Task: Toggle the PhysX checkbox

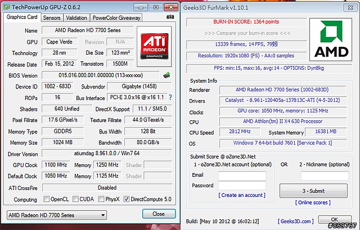Action: point(101,199)
